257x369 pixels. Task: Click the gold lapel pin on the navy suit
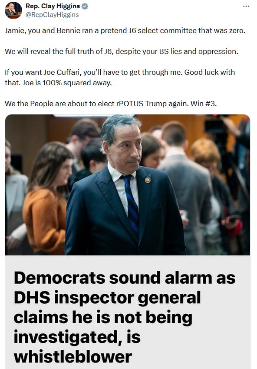[x=148, y=180]
